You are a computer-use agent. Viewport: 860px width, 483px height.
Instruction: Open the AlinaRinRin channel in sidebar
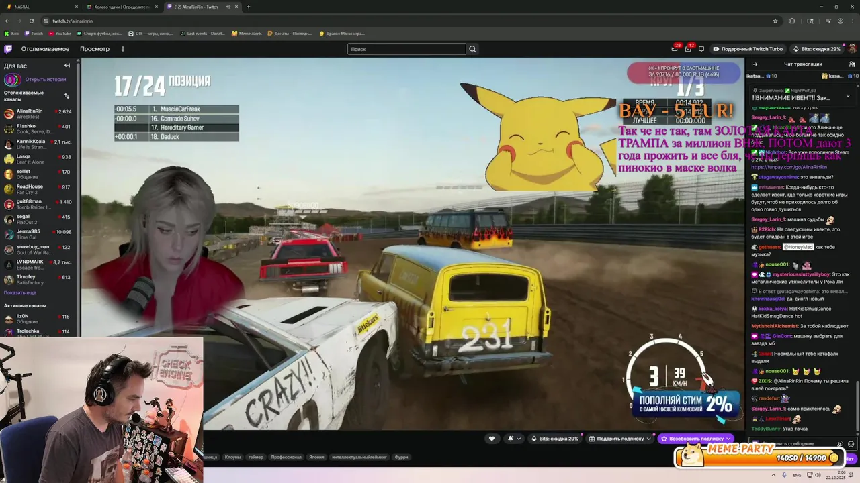39,113
